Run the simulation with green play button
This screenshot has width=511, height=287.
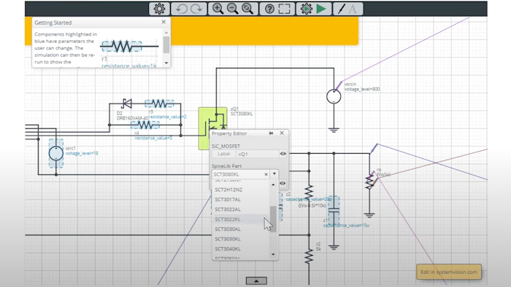click(x=321, y=9)
